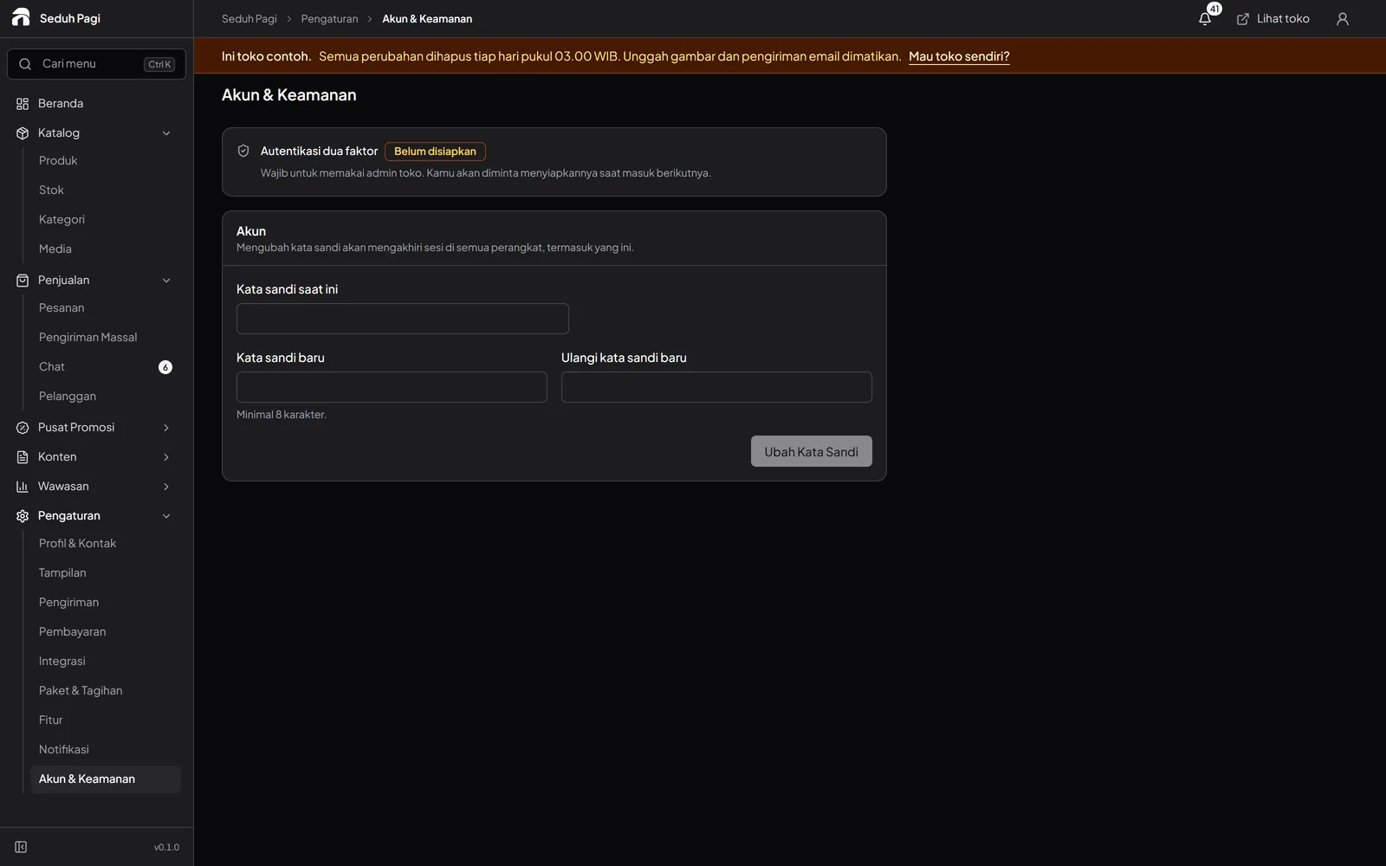This screenshot has height=866, width=1386.
Task: Expand the Wawasan chevron
Action: (x=166, y=487)
